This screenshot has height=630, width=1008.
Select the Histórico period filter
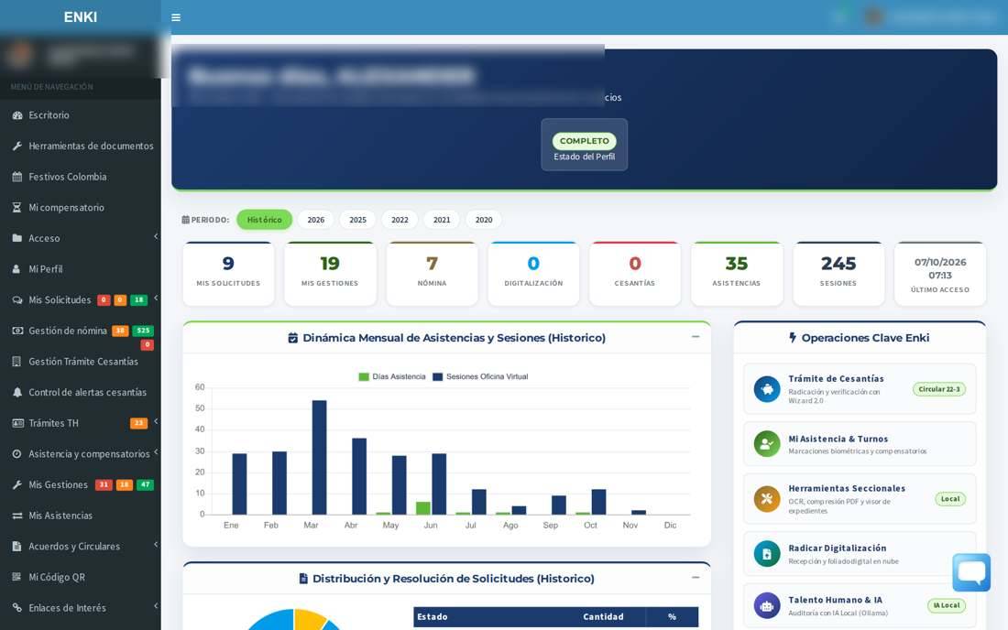pos(264,220)
